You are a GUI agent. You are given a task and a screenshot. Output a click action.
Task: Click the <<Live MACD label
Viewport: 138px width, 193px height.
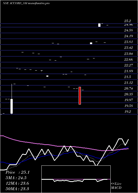pyautogui.click(x=116, y=186)
